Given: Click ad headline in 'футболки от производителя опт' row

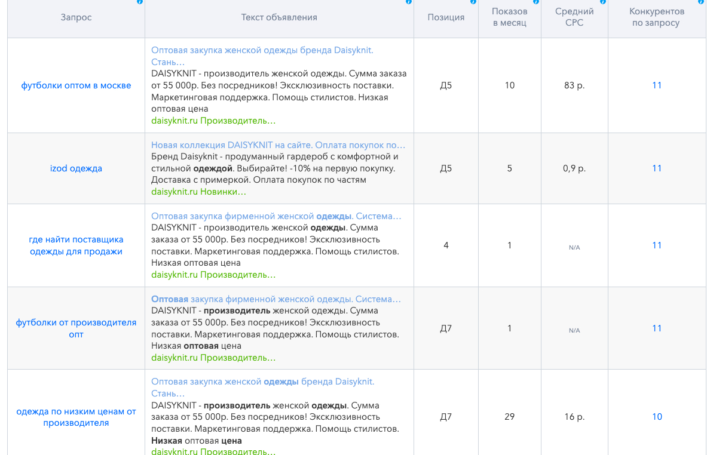Looking at the screenshot, I should tap(276, 299).
